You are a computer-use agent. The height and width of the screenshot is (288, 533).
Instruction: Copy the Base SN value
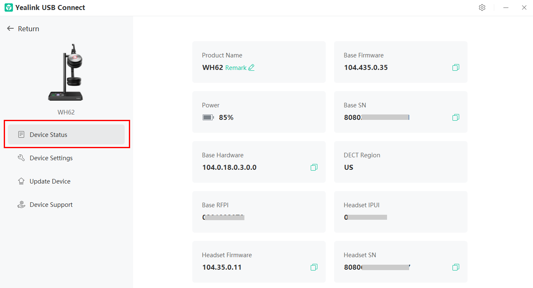click(x=456, y=117)
